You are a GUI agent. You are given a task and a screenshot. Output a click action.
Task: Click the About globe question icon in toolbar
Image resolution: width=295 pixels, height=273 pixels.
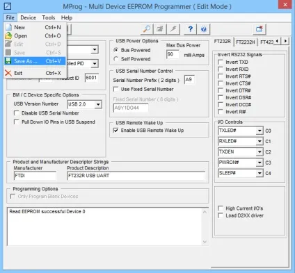click(x=203, y=29)
